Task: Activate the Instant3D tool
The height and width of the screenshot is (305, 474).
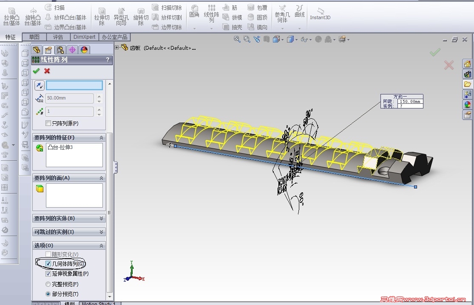Action: (x=320, y=14)
